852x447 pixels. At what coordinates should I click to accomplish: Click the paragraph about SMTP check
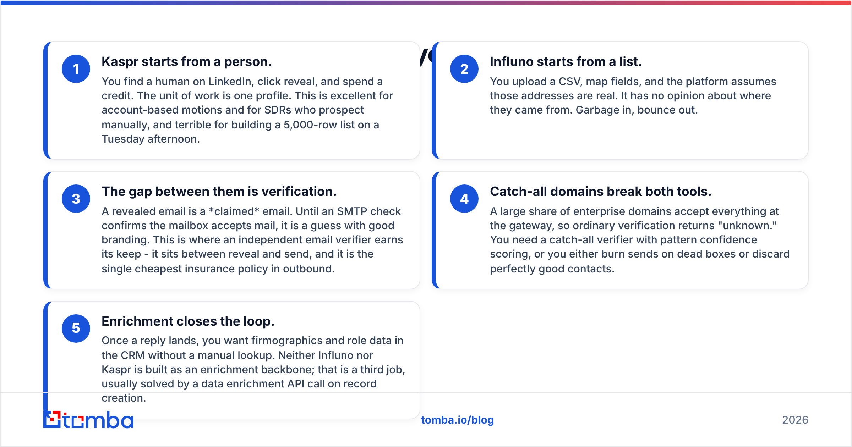click(x=252, y=240)
